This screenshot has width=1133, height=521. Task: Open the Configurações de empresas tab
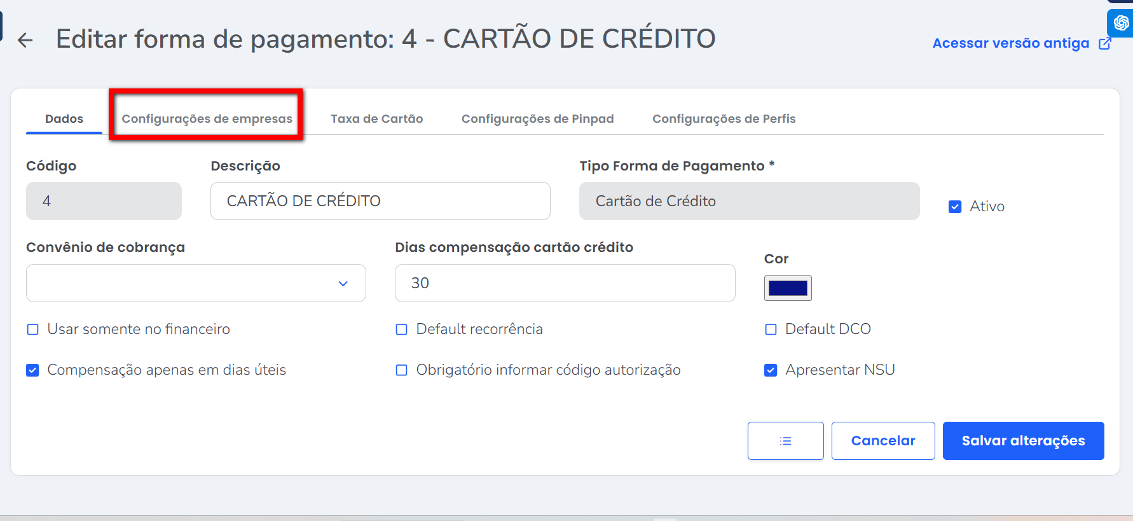coord(207,119)
